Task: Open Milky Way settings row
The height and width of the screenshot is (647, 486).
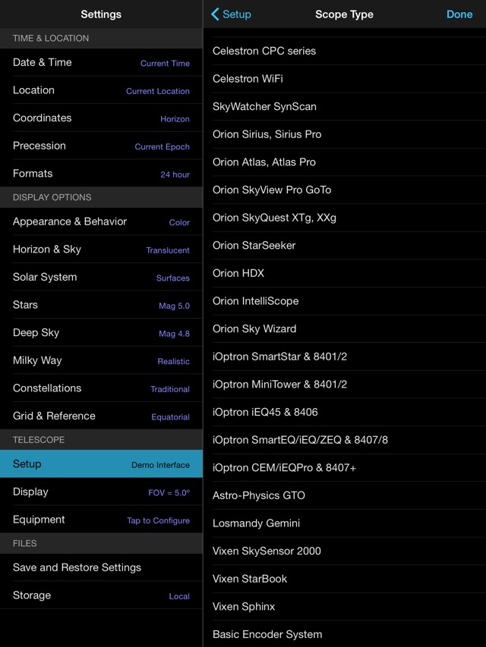Action: (101, 360)
